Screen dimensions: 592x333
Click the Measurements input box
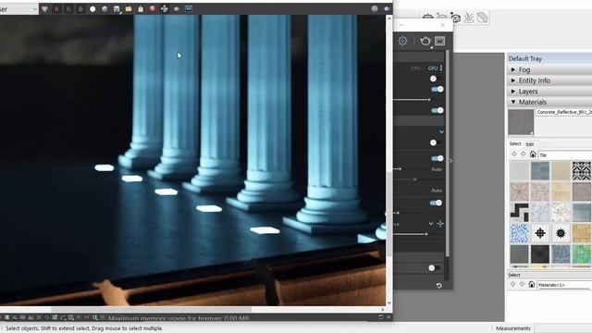(563, 328)
